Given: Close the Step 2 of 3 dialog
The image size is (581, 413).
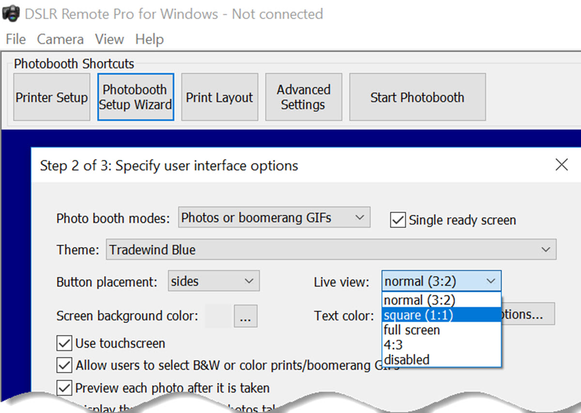Looking at the screenshot, I should (562, 165).
